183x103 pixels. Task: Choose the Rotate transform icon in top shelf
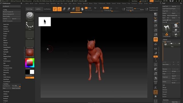point(73,9)
